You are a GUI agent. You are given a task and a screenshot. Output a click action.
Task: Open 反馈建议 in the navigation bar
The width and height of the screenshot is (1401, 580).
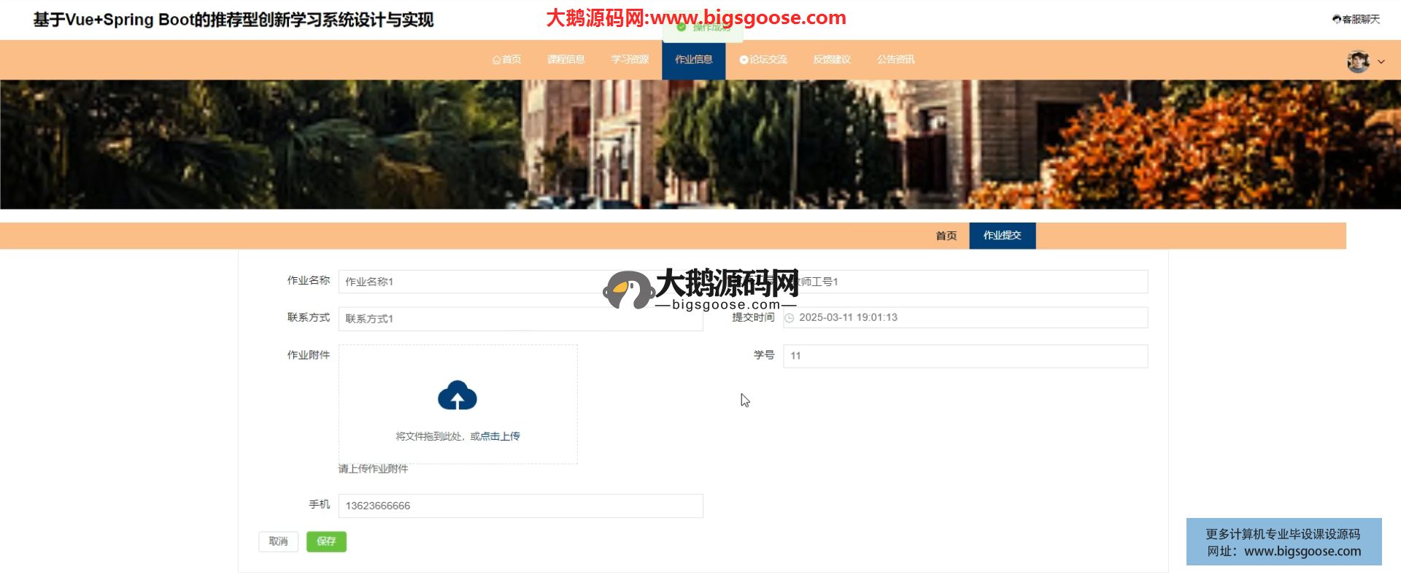pyautogui.click(x=832, y=60)
